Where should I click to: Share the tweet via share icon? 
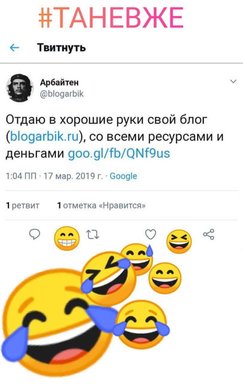[x=209, y=234]
